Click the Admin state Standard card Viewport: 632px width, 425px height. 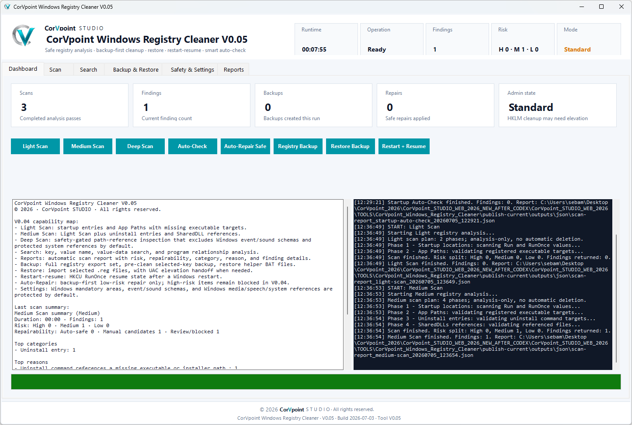click(x=558, y=105)
